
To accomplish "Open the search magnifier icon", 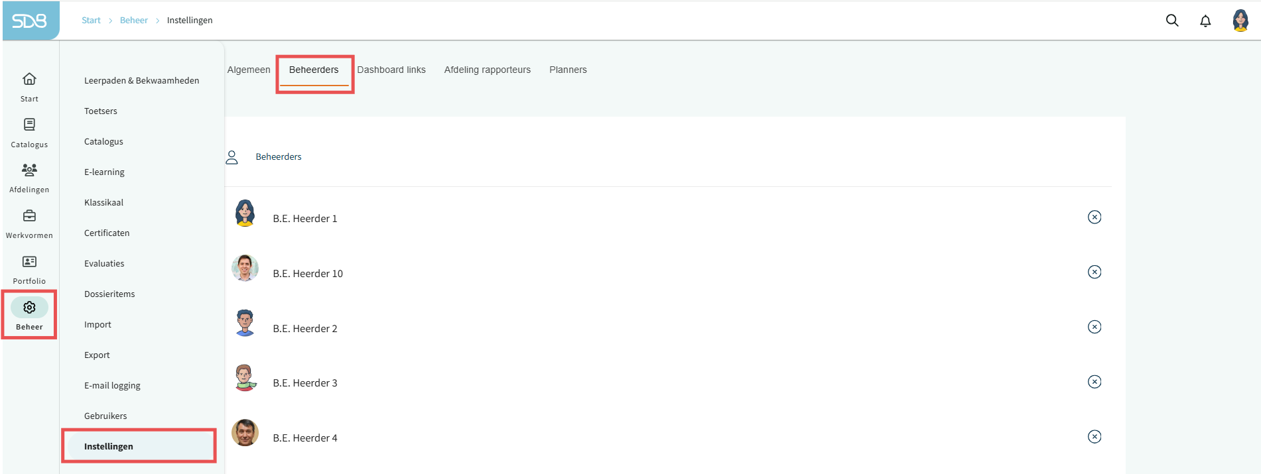I will pos(1172,21).
